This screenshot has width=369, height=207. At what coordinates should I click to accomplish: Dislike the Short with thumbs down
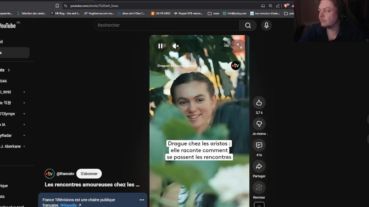[x=259, y=124]
